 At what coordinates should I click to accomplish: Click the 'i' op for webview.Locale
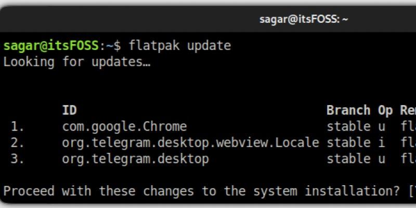point(382,142)
